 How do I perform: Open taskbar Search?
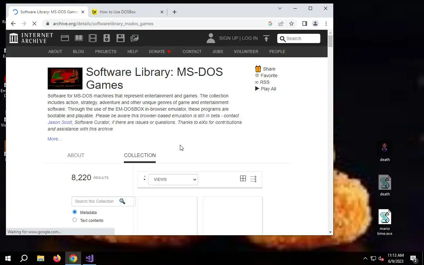[x=24, y=258]
